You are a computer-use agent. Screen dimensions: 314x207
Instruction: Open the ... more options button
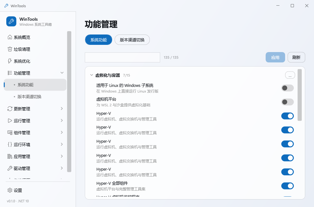(290, 75)
